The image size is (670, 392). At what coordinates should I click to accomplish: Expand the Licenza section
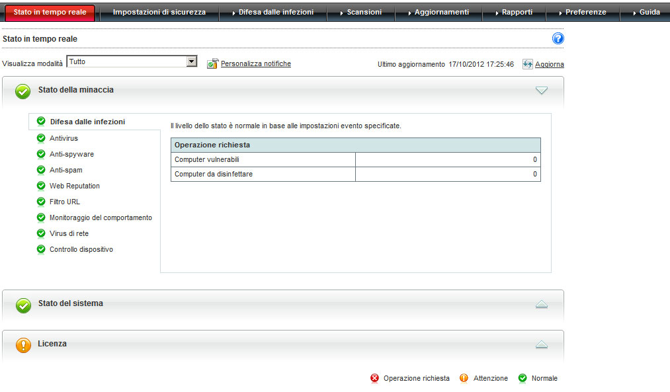(542, 344)
